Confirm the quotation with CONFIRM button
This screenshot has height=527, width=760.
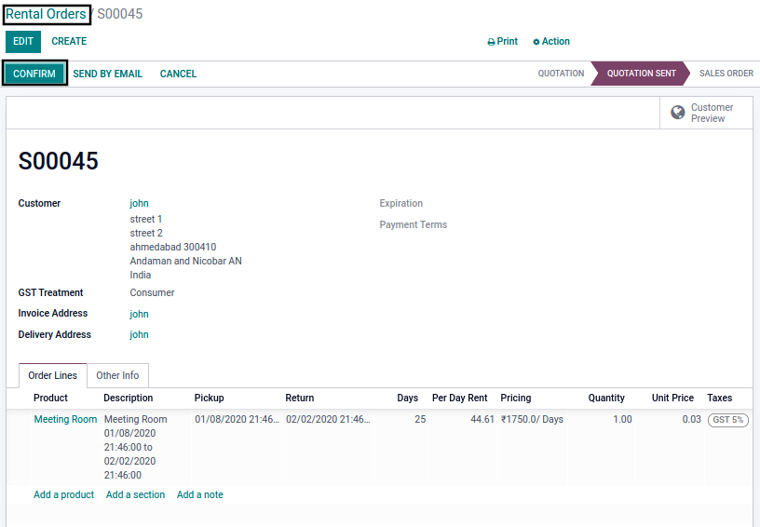click(x=34, y=74)
